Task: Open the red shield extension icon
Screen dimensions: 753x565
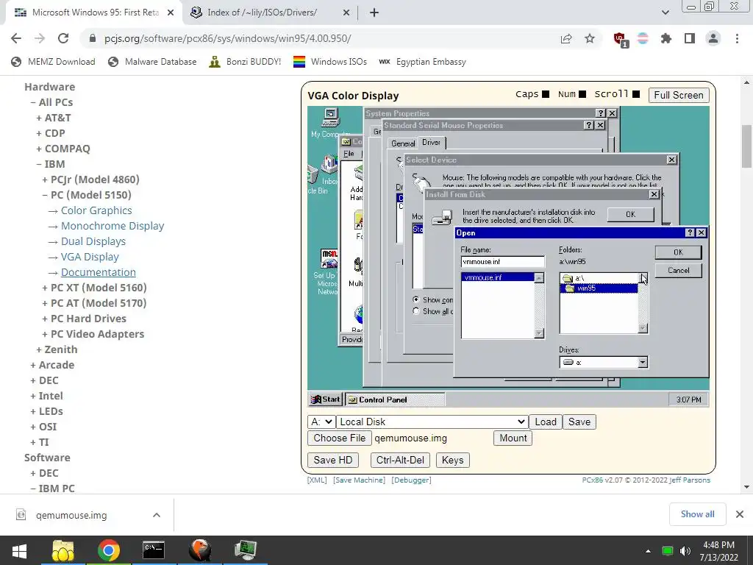Action: pyautogui.click(x=619, y=39)
